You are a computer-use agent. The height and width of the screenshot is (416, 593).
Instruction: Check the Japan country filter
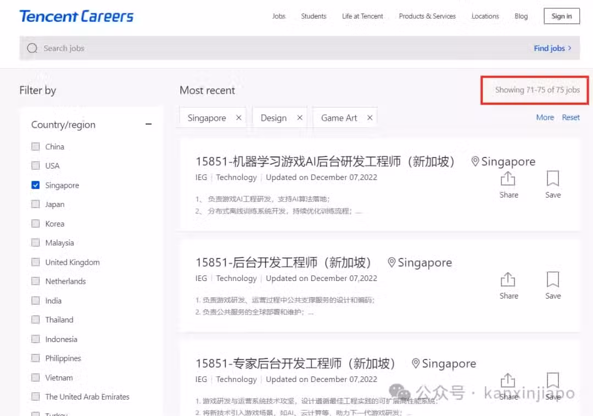coord(36,204)
